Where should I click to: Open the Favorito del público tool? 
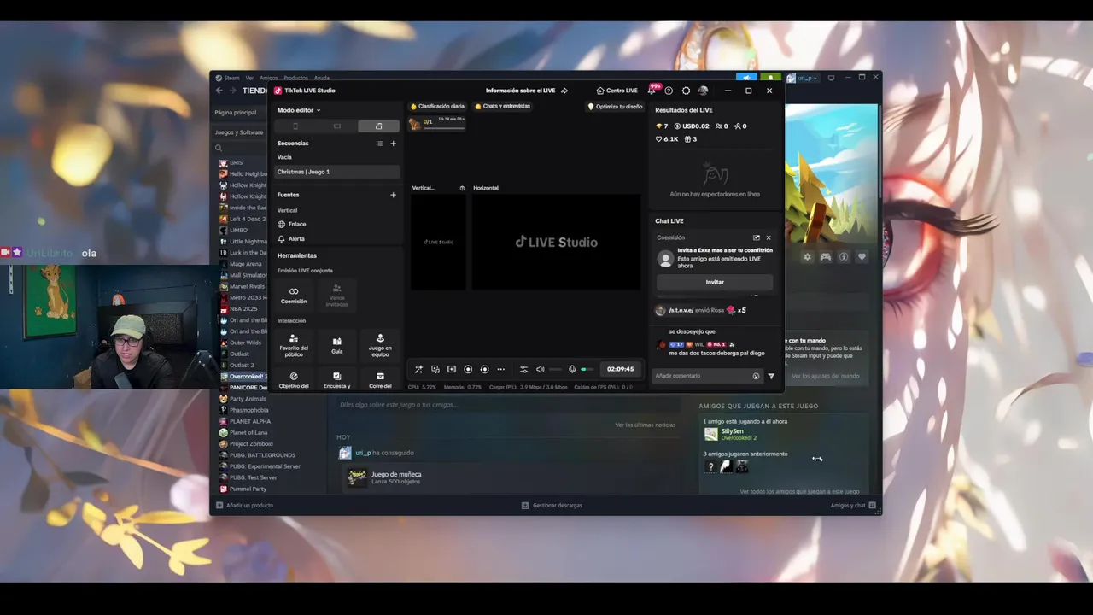coord(294,344)
